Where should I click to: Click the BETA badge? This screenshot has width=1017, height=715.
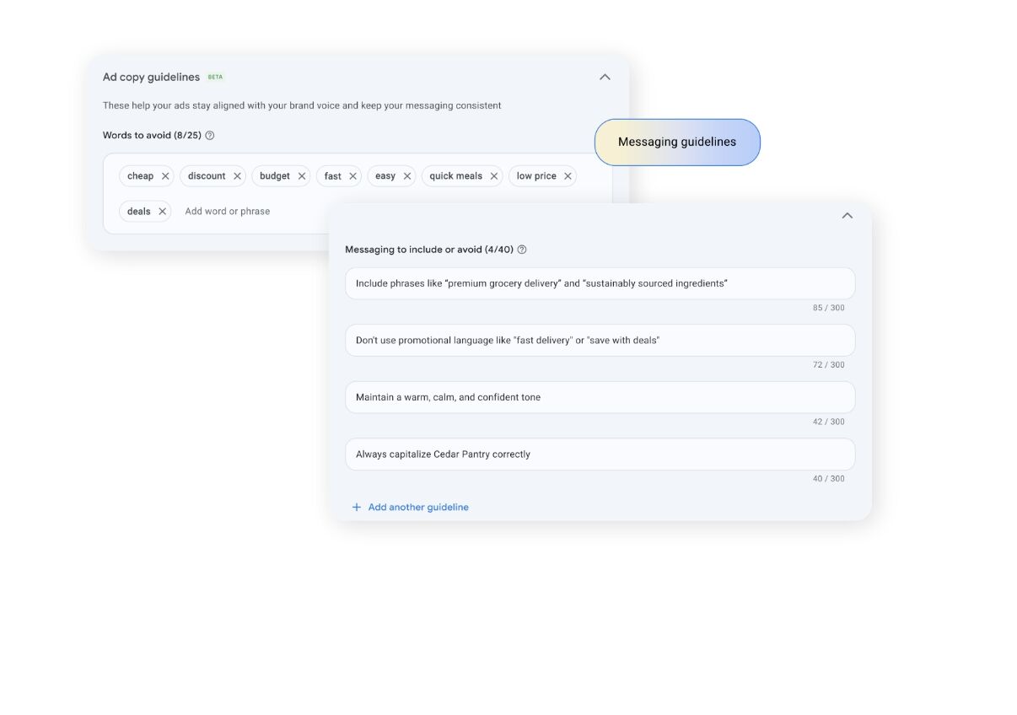tap(216, 77)
